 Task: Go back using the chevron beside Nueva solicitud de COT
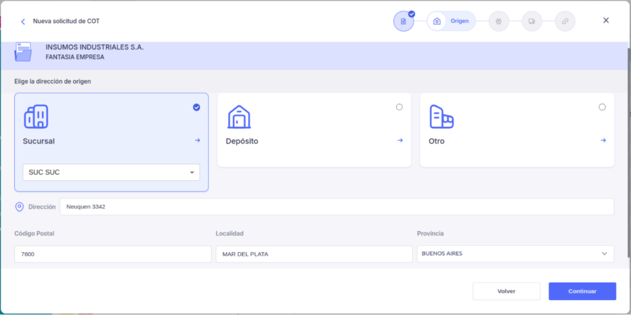(23, 22)
